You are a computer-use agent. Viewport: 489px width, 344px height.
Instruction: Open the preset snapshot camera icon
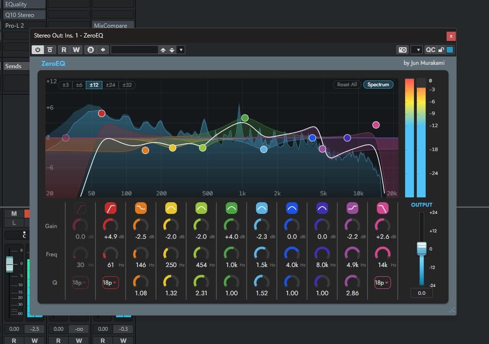[x=403, y=49]
